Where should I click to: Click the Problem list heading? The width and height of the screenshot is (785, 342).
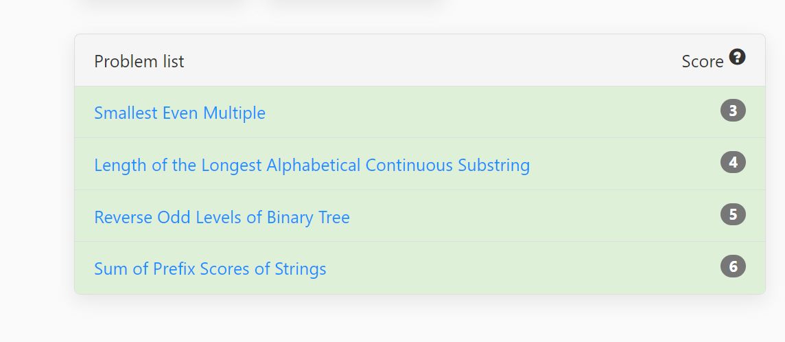[x=139, y=61]
